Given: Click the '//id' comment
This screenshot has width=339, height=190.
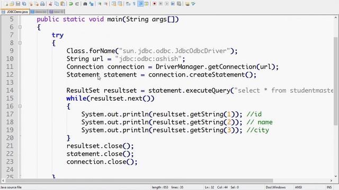Looking at the screenshot, I should (254, 114).
